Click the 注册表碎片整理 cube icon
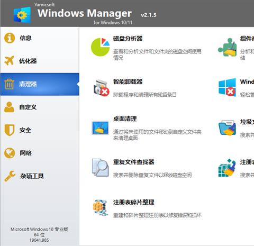The image size is (254, 246). [100, 208]
